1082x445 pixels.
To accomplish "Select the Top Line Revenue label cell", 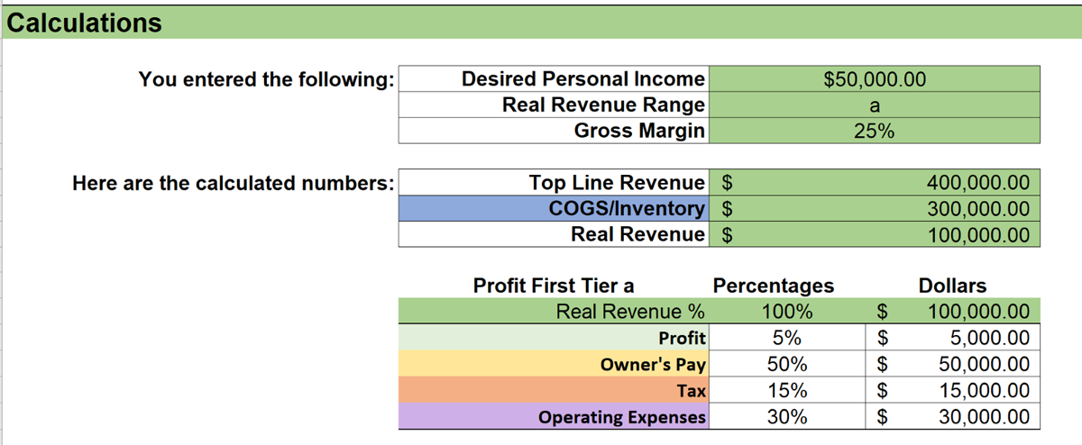I will coord(617,183).
